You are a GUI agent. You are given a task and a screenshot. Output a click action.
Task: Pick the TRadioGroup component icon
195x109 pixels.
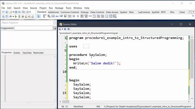98,16
